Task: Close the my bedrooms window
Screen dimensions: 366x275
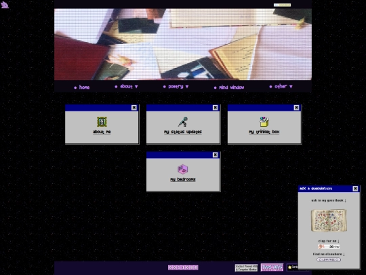Action: (x=216, y=155)
